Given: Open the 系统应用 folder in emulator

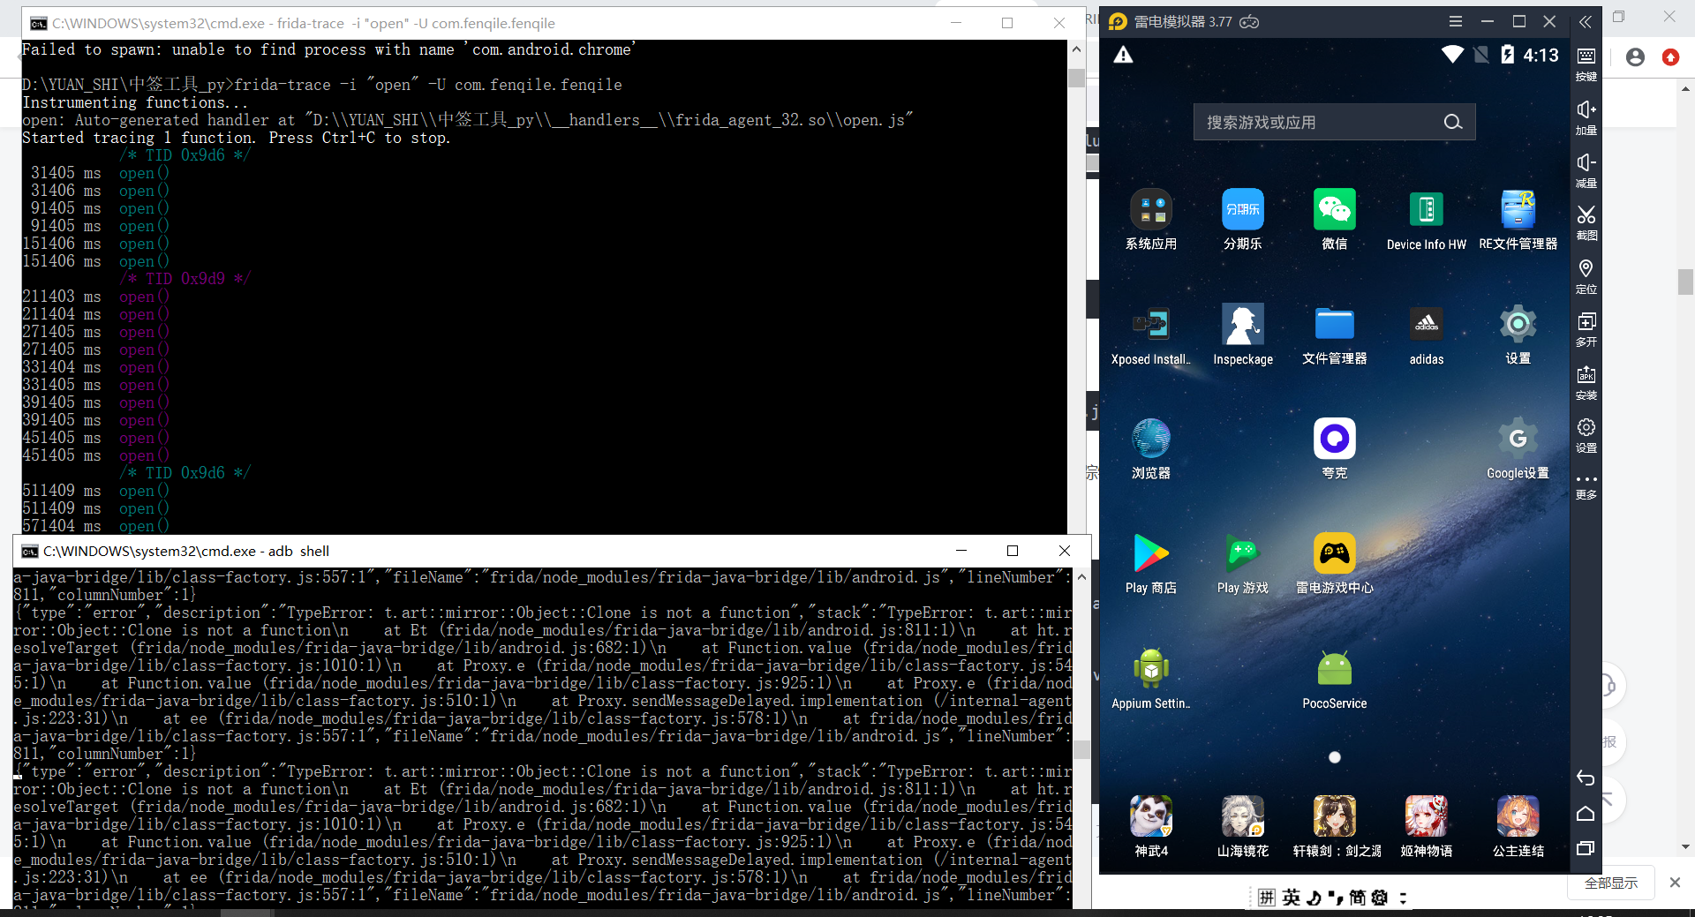Looking at the screenshot, I should (1151, 220).
